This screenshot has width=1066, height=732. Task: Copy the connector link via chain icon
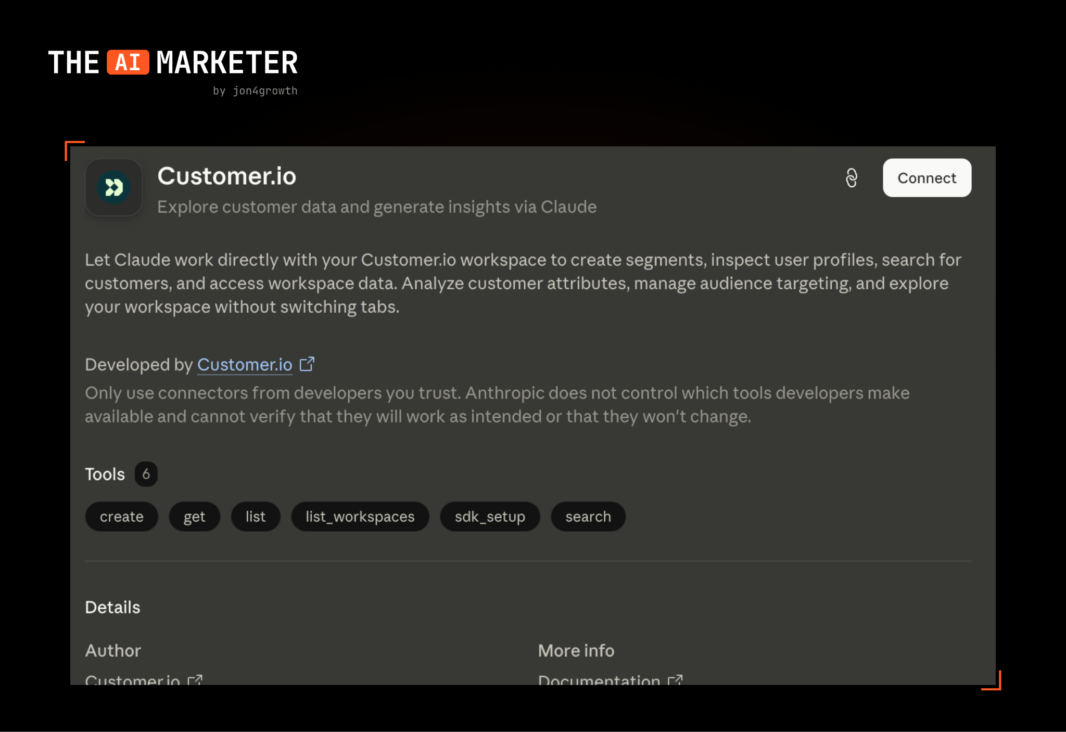point(852,178)
